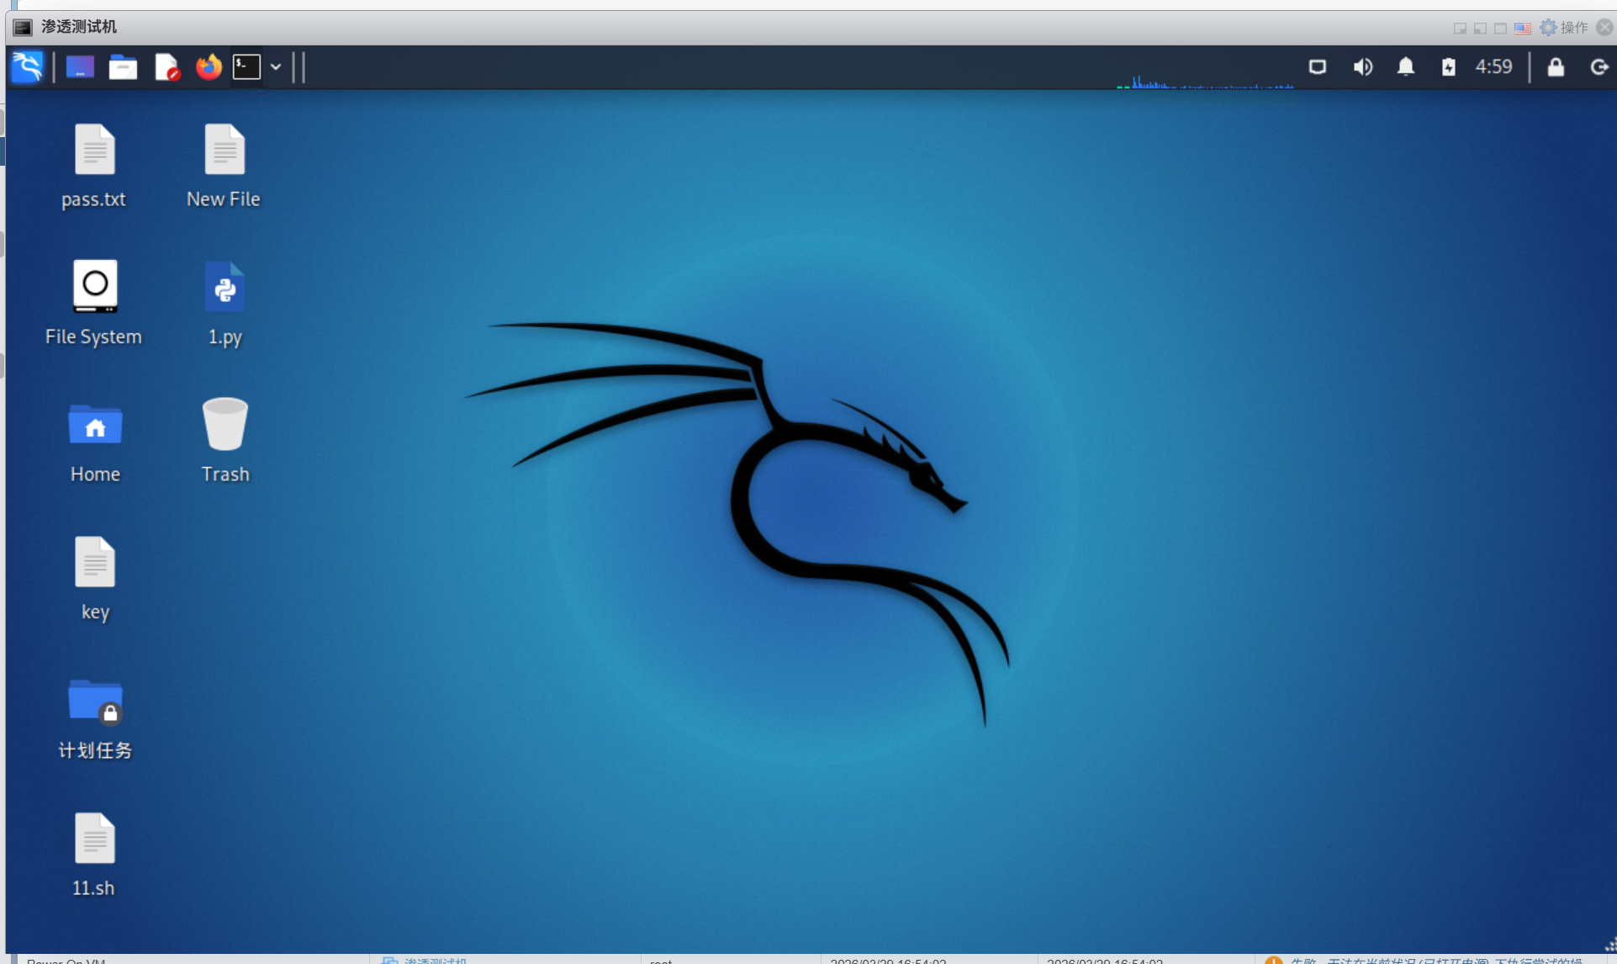Click the volume speaker icon
This screenshot has width=1617, height=964.
point(1362,66)
